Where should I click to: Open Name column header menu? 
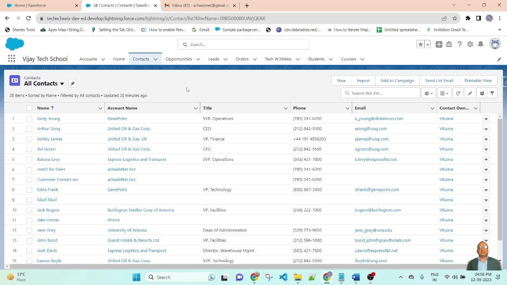coord(100,108)
